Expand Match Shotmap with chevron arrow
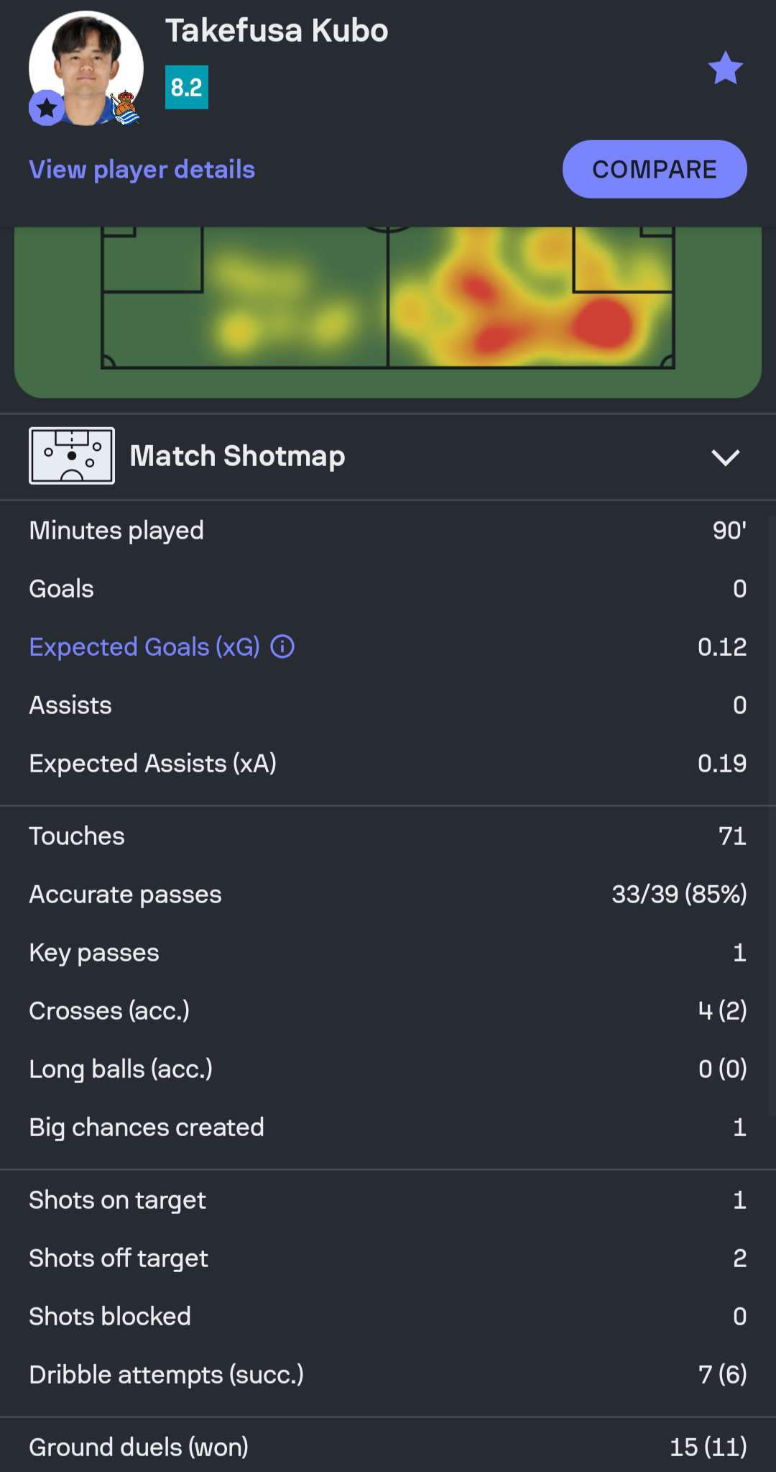Image resolution: width=776 pixels, height=1472 pixels. tap(725, 457)
